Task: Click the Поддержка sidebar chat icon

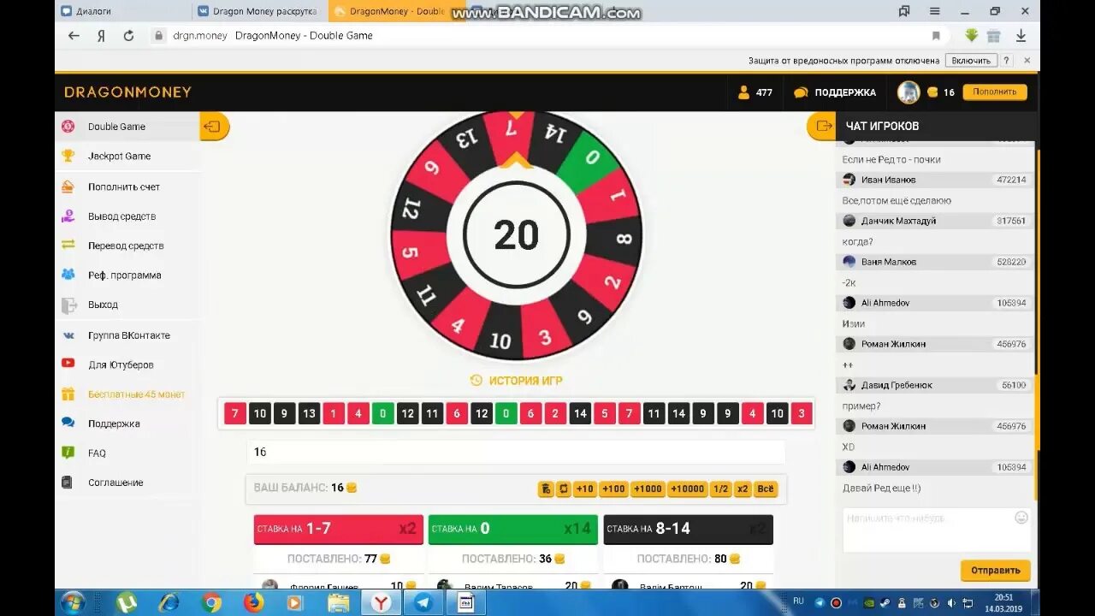Action: tap(68, 423)
